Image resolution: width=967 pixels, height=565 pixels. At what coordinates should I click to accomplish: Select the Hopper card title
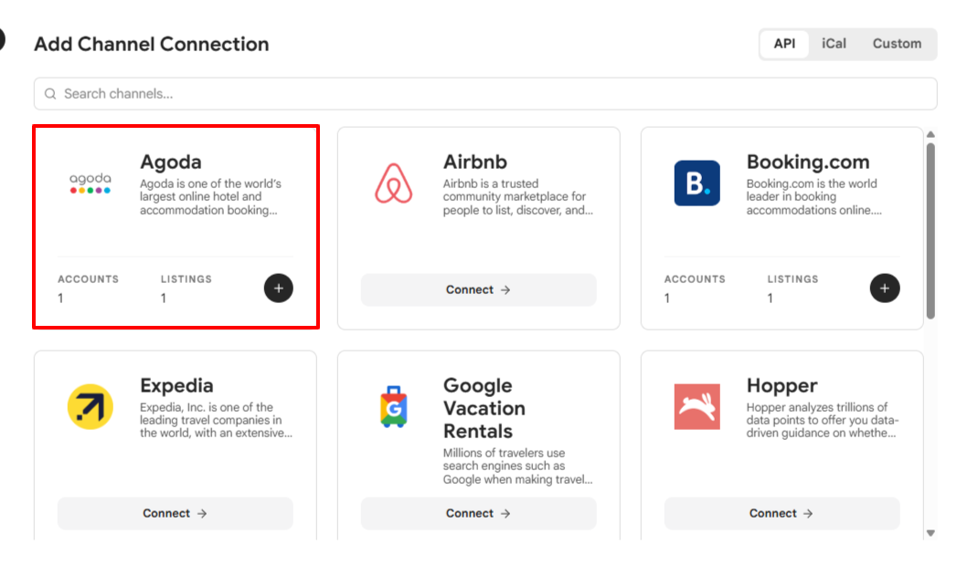point(782,385)
